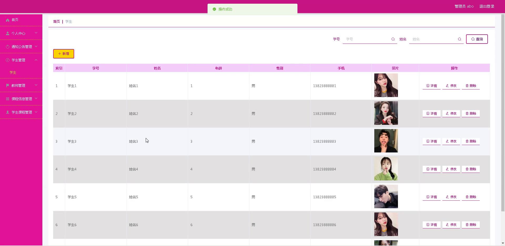The width and height of the screenshot is (505, 246).
Task: Collapse the 学生管理 menu chevron
Action: click(36, 60)
